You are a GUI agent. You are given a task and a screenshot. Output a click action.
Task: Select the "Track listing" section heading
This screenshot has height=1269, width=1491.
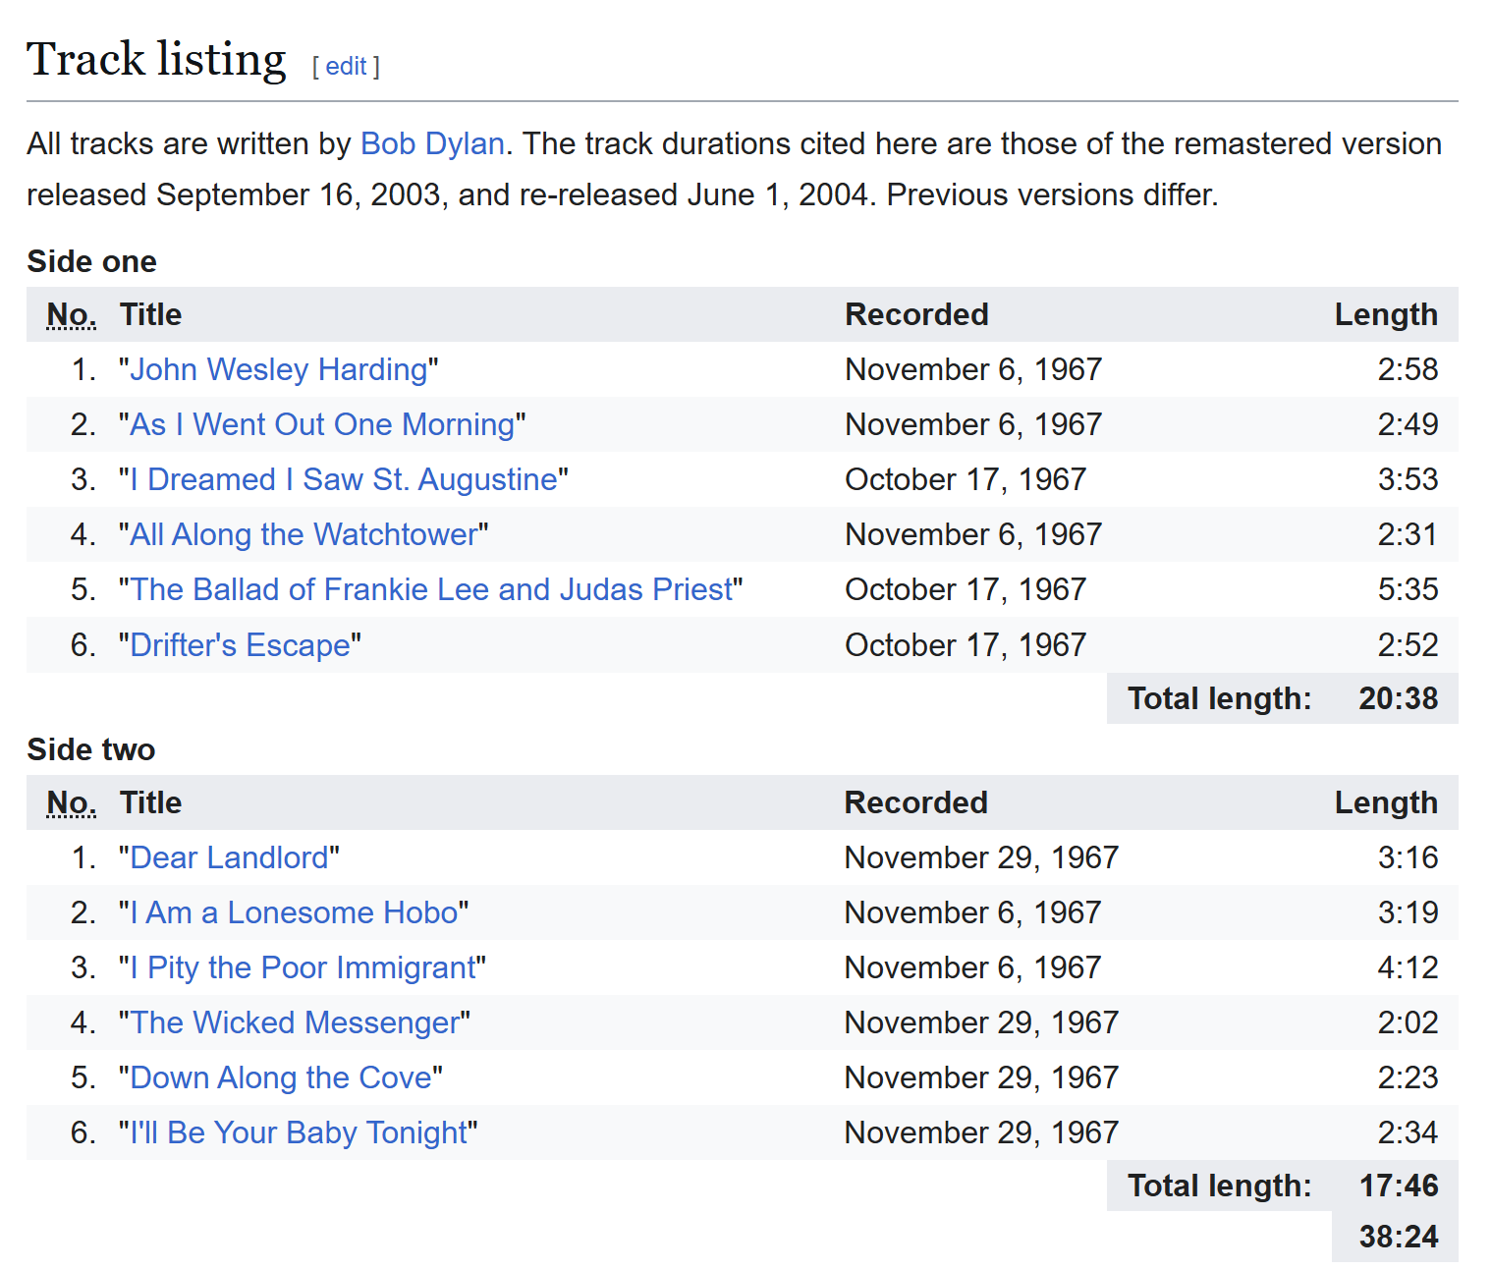pos(156,59)
